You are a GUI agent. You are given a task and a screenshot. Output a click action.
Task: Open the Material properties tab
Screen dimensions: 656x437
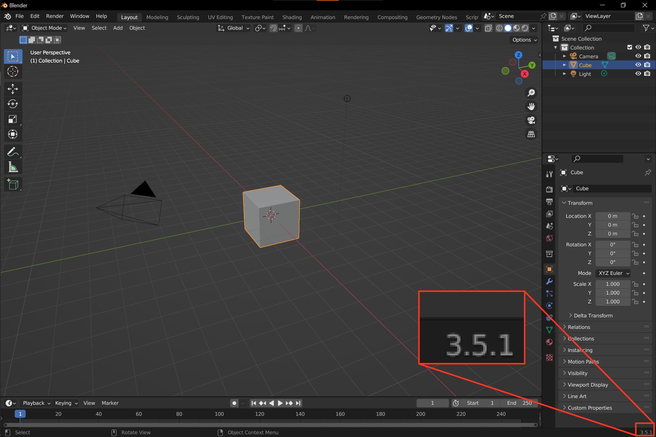[x=549, y=342]
